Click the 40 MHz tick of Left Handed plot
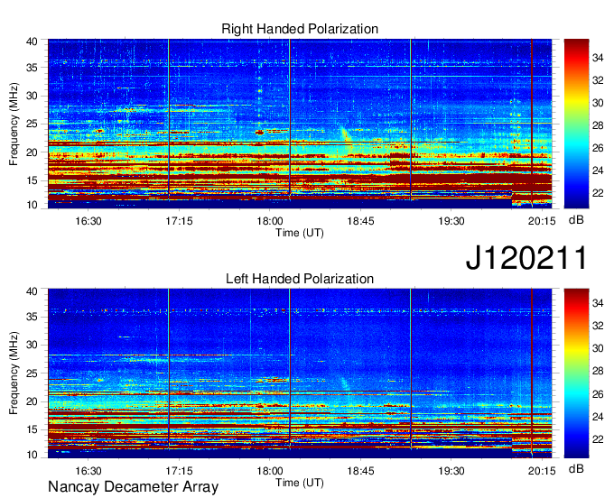The width and height of the screenshot is (614, 498). pyautogui.click(x=32, y=291)
